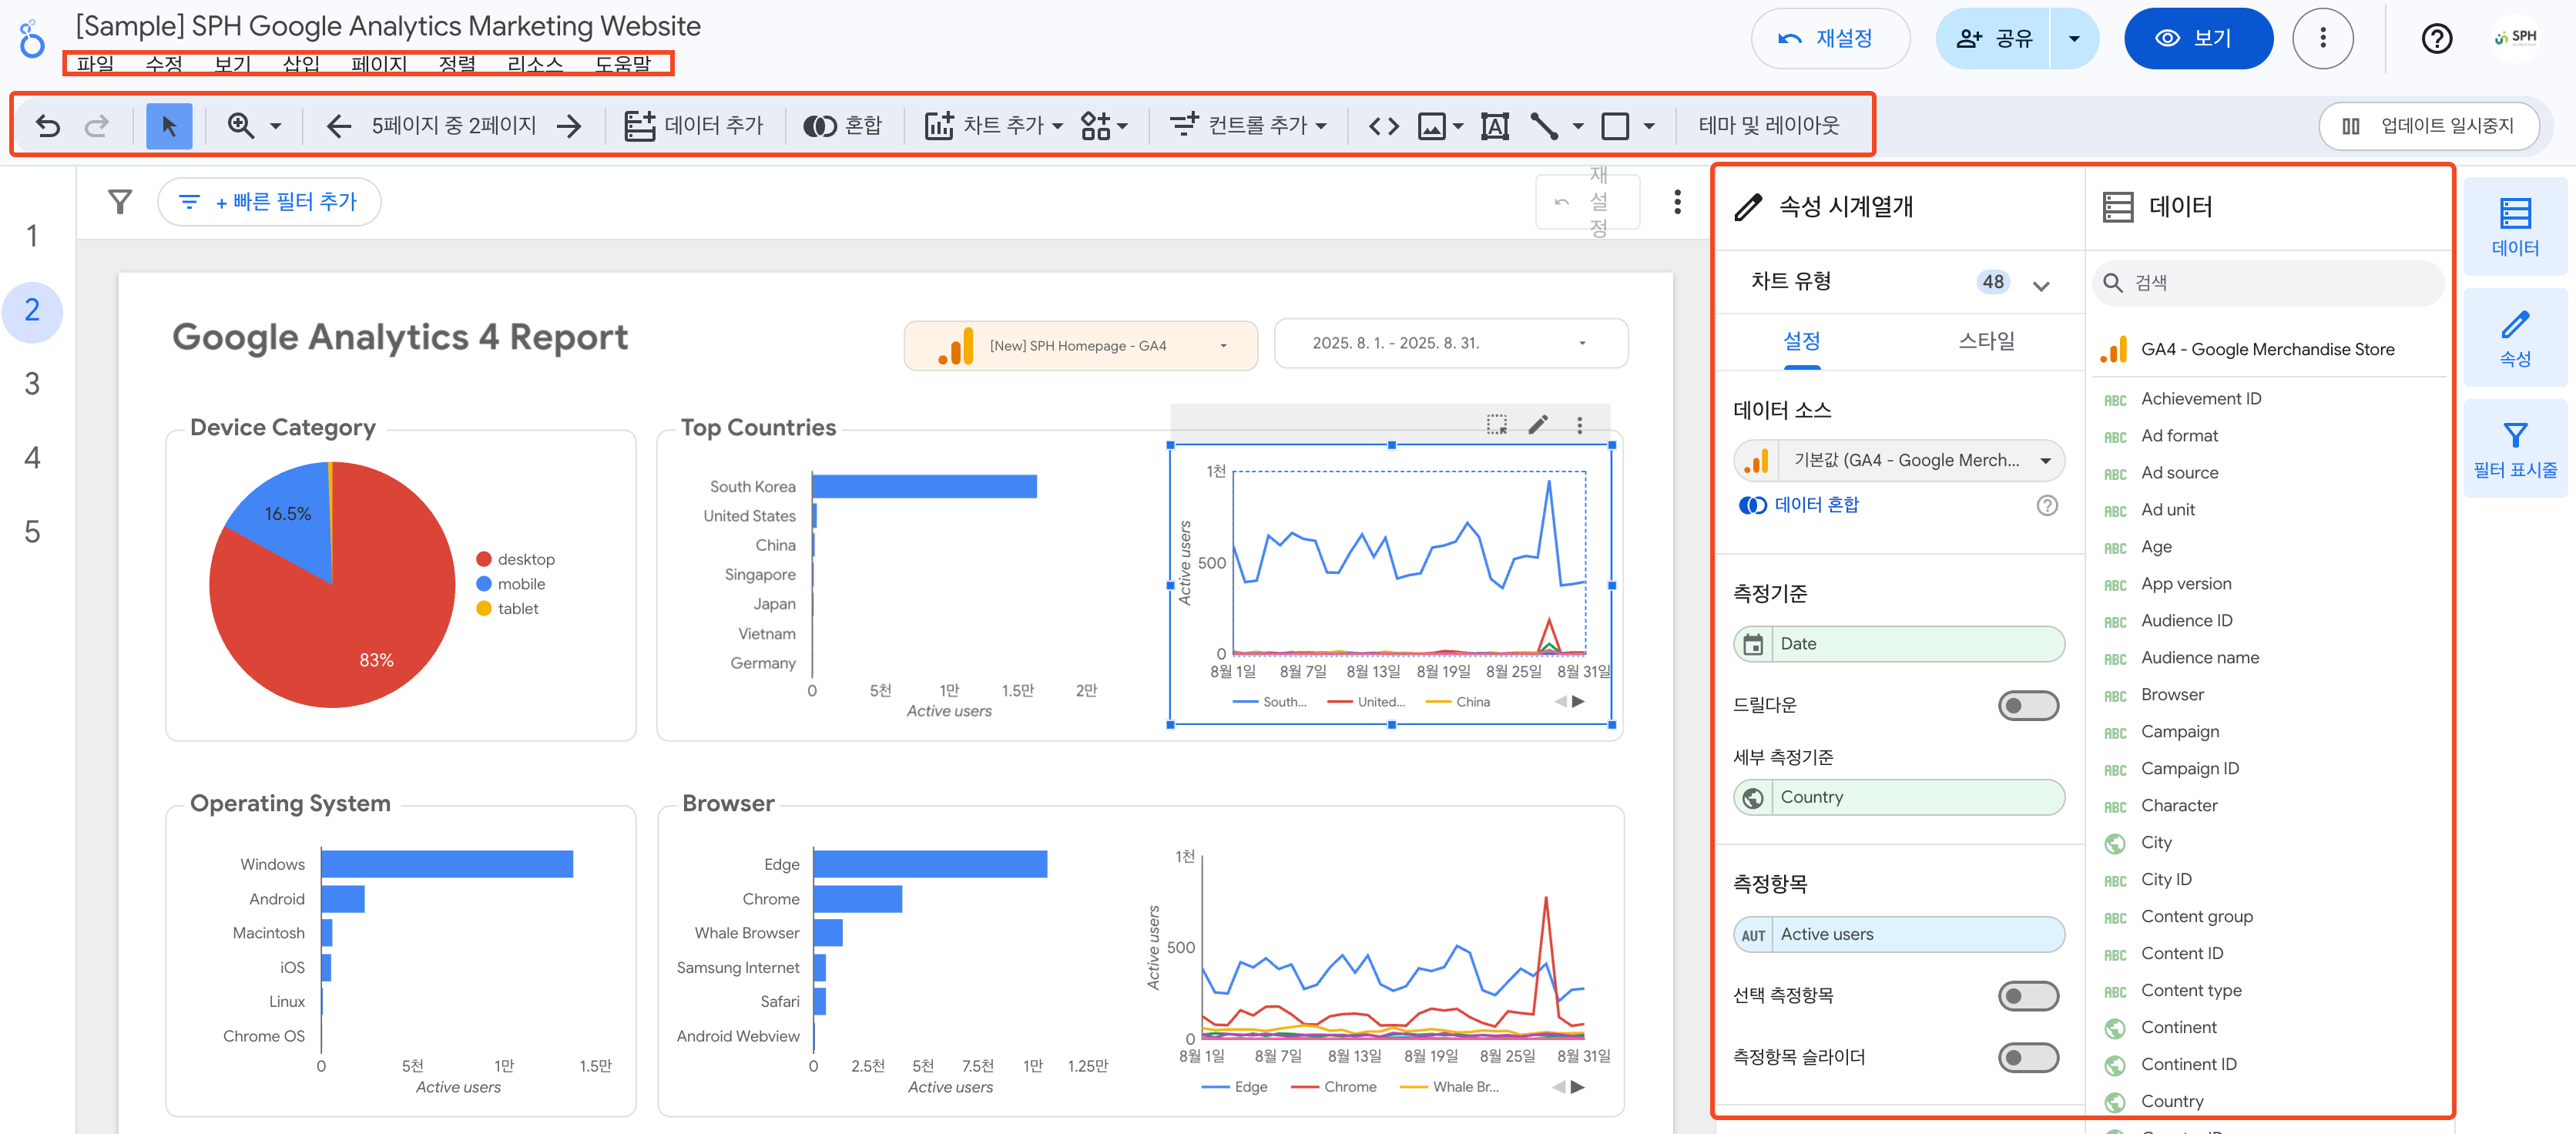Image resolution: width=2576 pixels, height=1134 pixels.
Task: Enable the 드릴다운 toggle
Action: coord(2028,705)
